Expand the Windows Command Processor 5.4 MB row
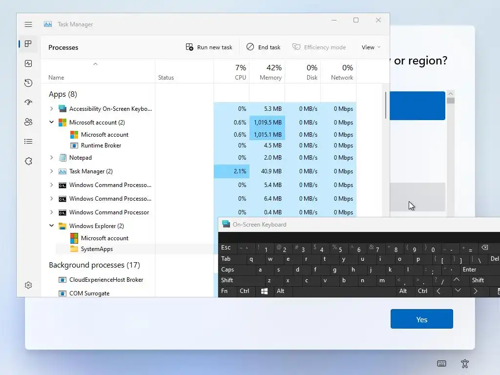This screenshot has width=500, height=375. (x=51, y=185)
